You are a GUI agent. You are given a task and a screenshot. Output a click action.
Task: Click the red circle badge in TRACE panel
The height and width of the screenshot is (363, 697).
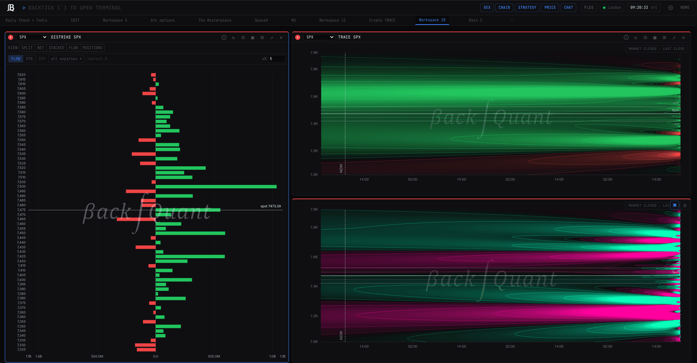click(x=298, y=37)
